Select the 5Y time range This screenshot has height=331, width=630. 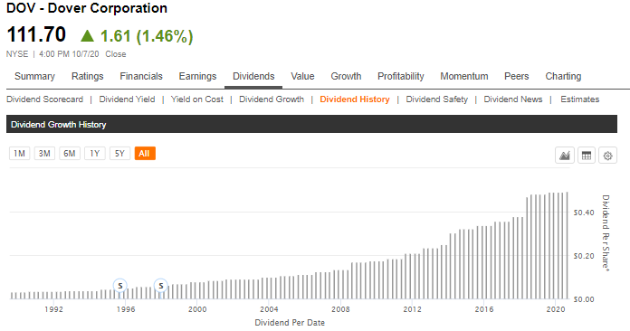(119, 153)
